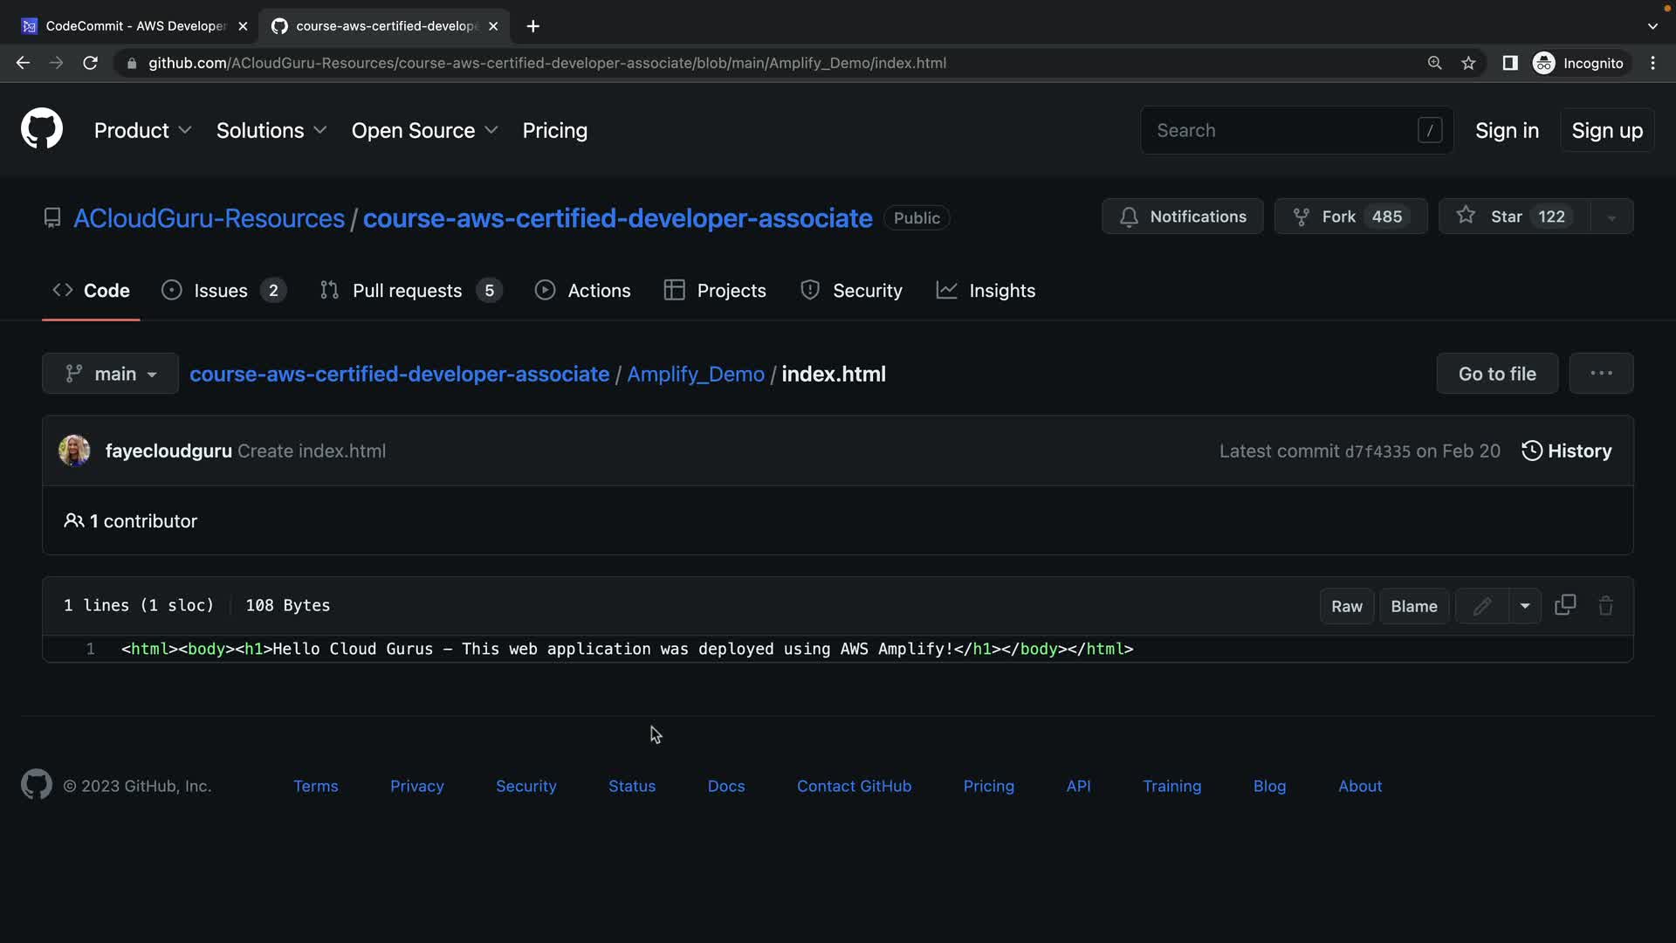Switch to the CodeCommit browser tab

(135, 26)
